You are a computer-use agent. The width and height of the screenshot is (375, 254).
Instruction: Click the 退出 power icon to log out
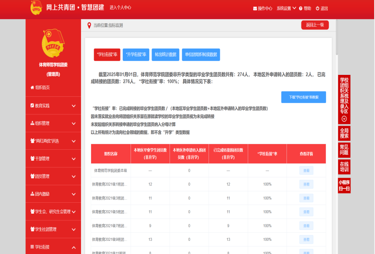(317, 8)
